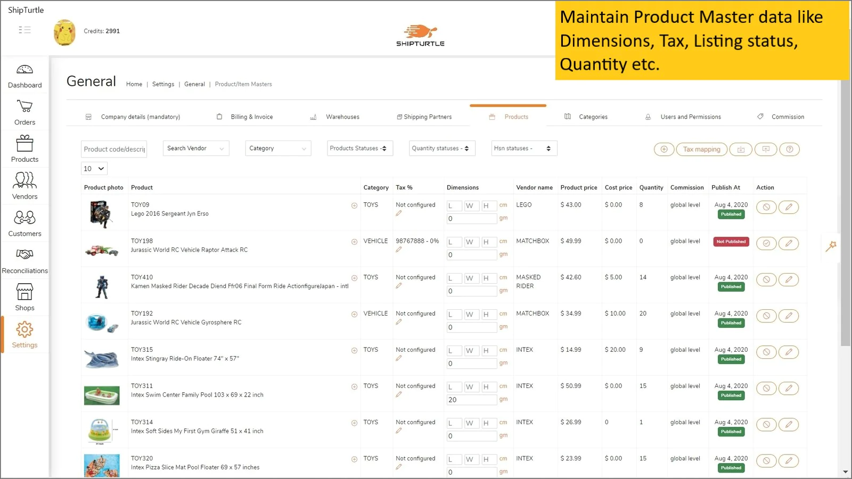Image resolution: width=852 pixels, height=479 pixels.
Task: Click Not Published badge for TOY198
Action: 731,242
